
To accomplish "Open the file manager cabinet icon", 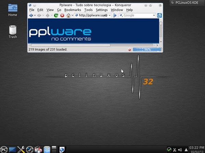I will coord(47,150).
